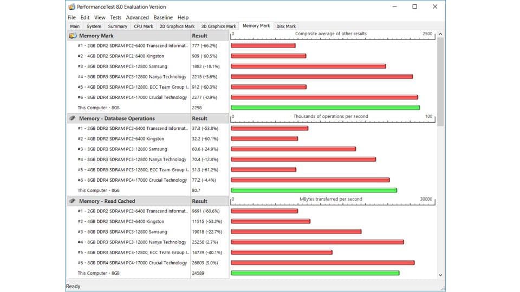The image size is (520, 292).
Task: Select result value 2277 (-0.9%)
Action: (205, 97)
